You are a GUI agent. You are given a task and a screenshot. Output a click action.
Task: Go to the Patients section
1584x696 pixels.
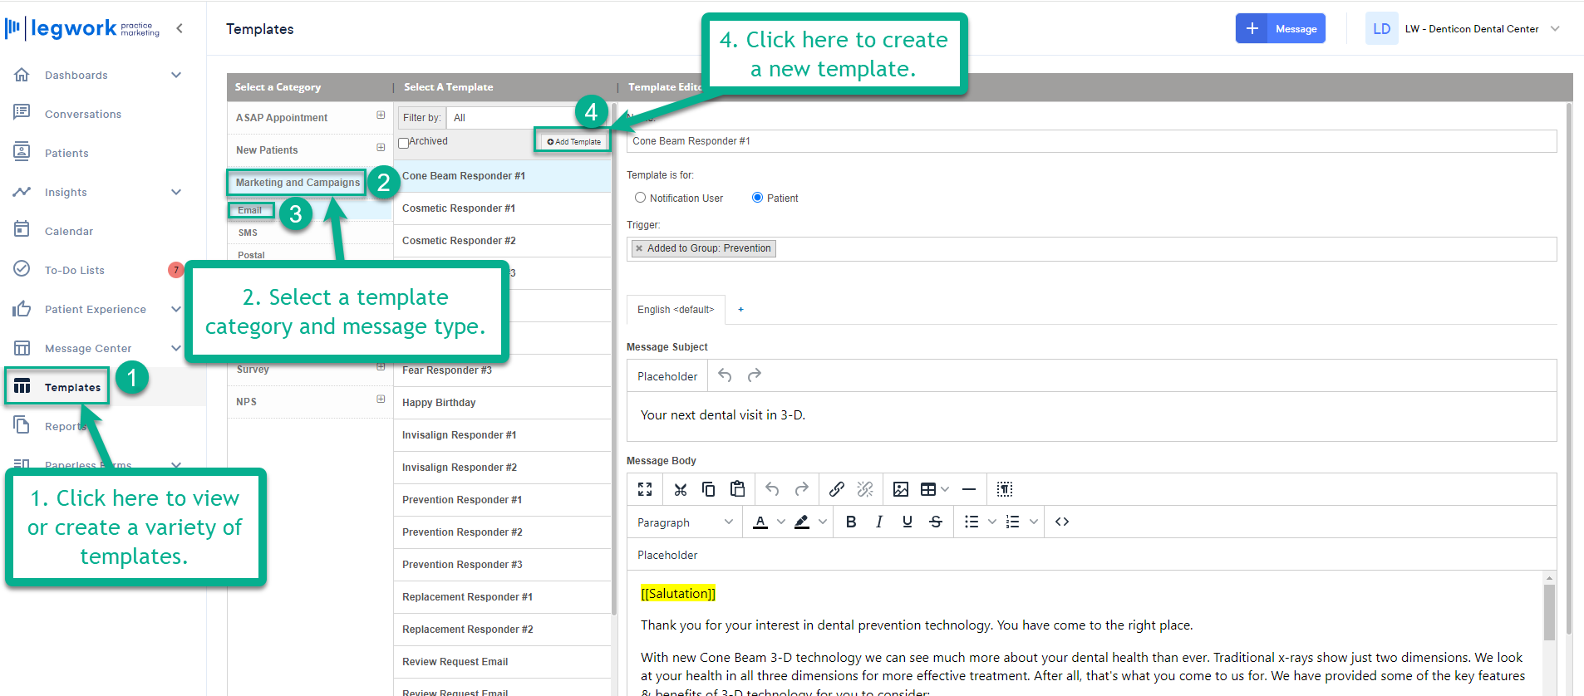tap(66, 153)
